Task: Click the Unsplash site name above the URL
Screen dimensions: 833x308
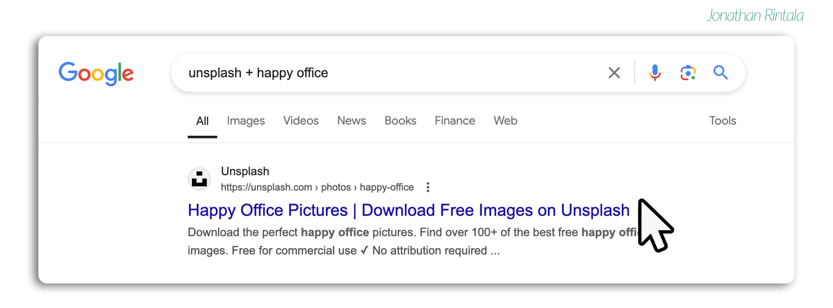Action: click(245, 171)
